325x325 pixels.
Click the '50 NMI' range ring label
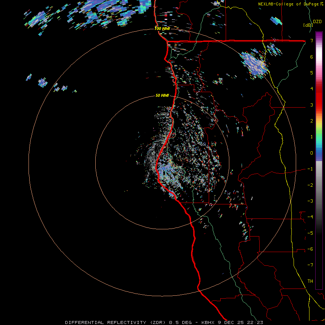(162, 96)
